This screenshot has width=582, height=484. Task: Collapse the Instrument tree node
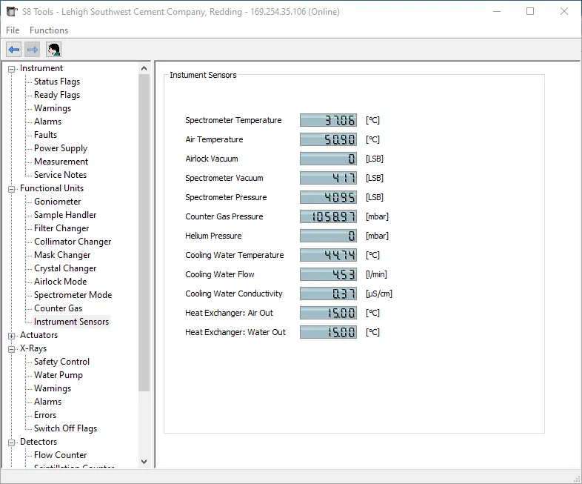tap(12, 69)
